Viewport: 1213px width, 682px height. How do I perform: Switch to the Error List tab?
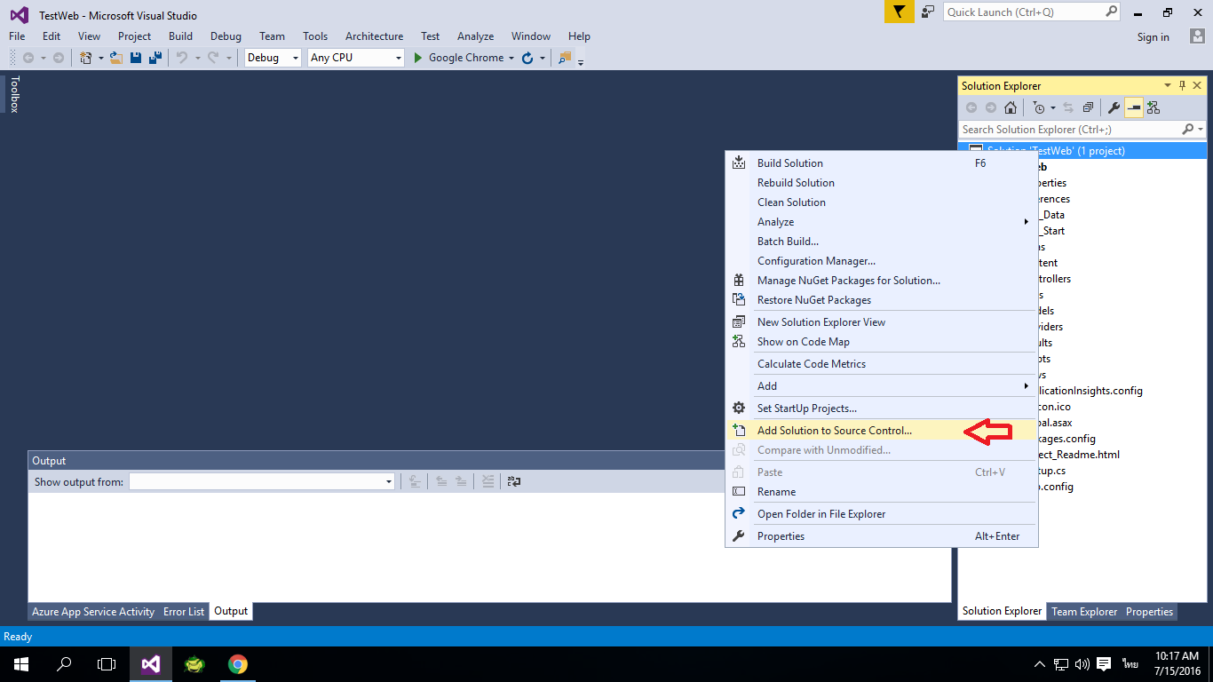tap(184, 612)
